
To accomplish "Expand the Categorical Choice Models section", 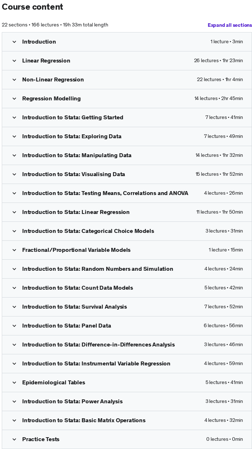I will 127,231.
